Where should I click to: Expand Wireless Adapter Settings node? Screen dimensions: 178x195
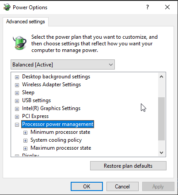tap(17, 85)
